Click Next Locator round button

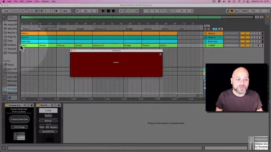(209, 29)
